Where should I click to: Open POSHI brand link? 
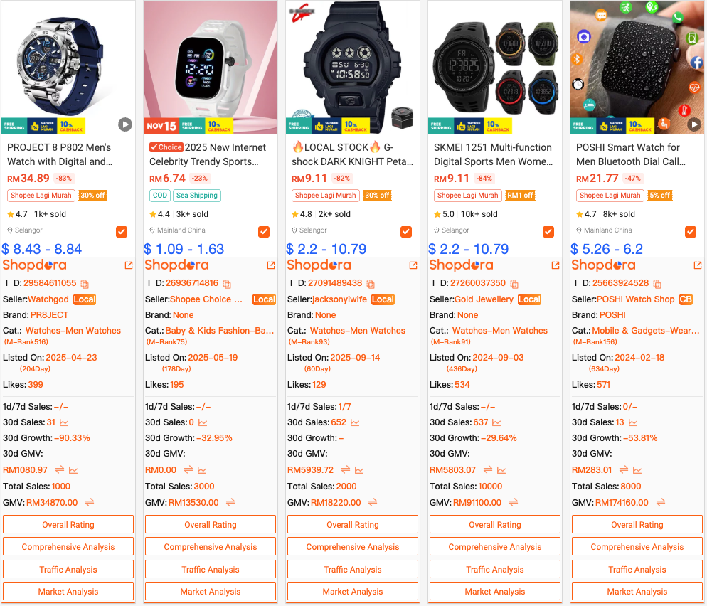point(612,314)
